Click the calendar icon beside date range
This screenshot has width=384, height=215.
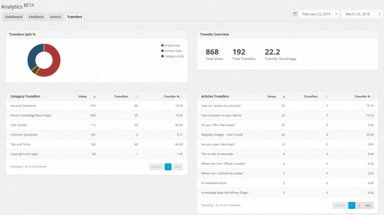point(295,14)
